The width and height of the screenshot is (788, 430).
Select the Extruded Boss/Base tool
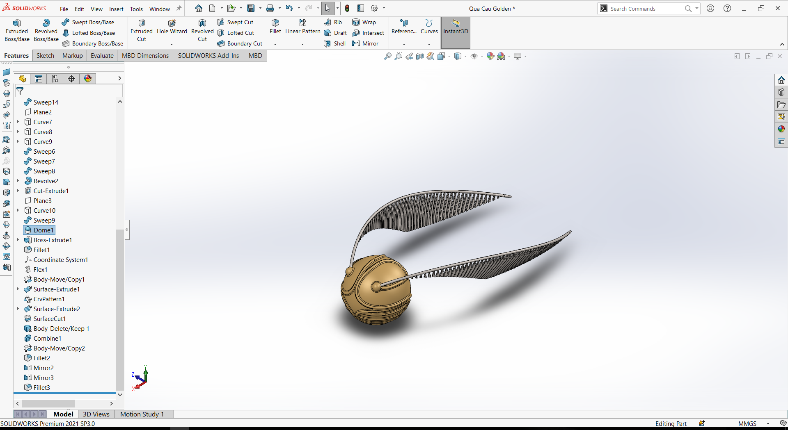[17, 31]
